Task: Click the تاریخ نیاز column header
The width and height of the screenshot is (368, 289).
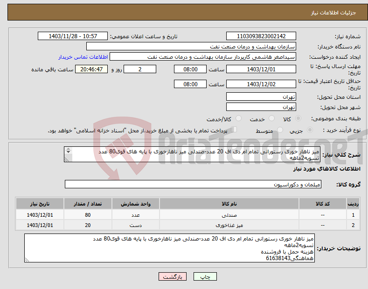Action: 40,204
